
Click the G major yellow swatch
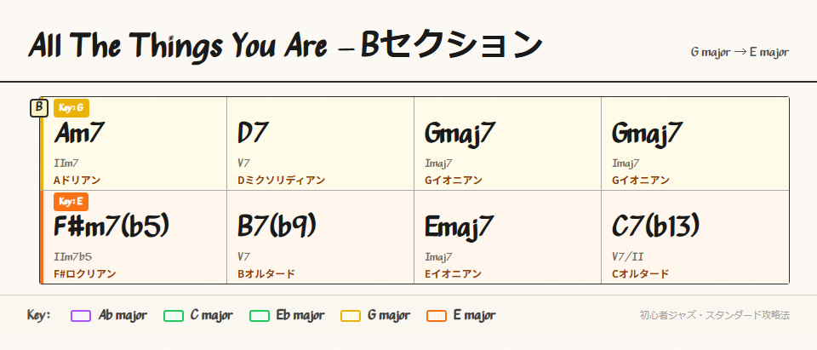(x=351, y=316)
